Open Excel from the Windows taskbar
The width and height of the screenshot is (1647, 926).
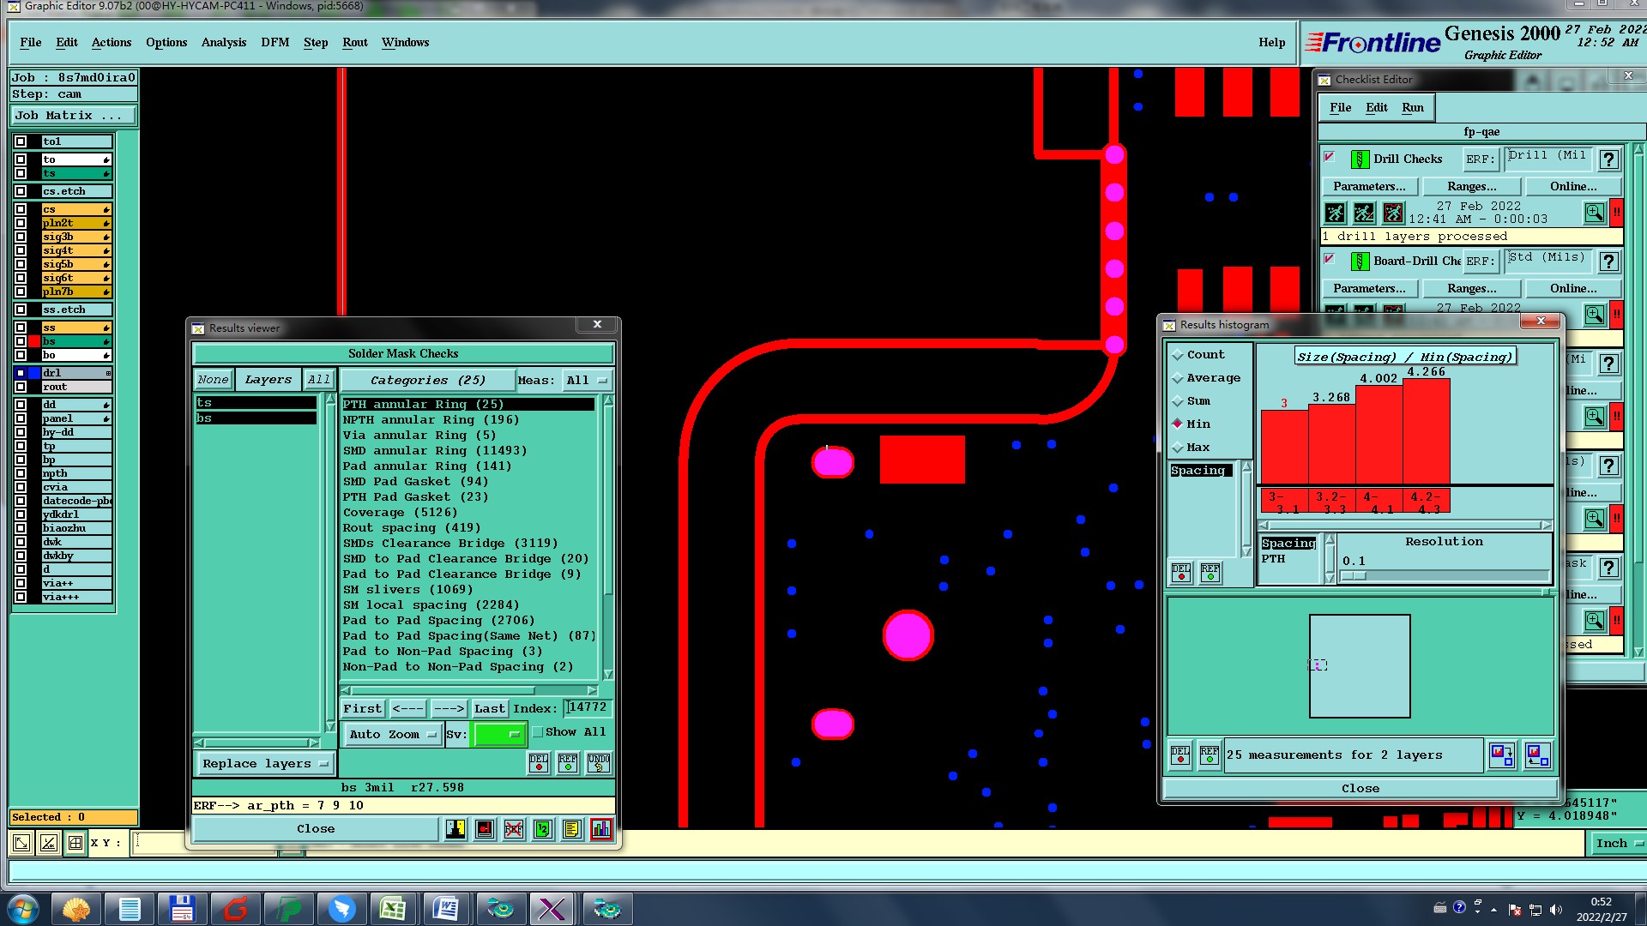394,909
